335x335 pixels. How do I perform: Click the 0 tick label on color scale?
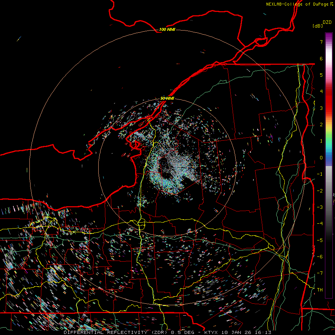321,158
